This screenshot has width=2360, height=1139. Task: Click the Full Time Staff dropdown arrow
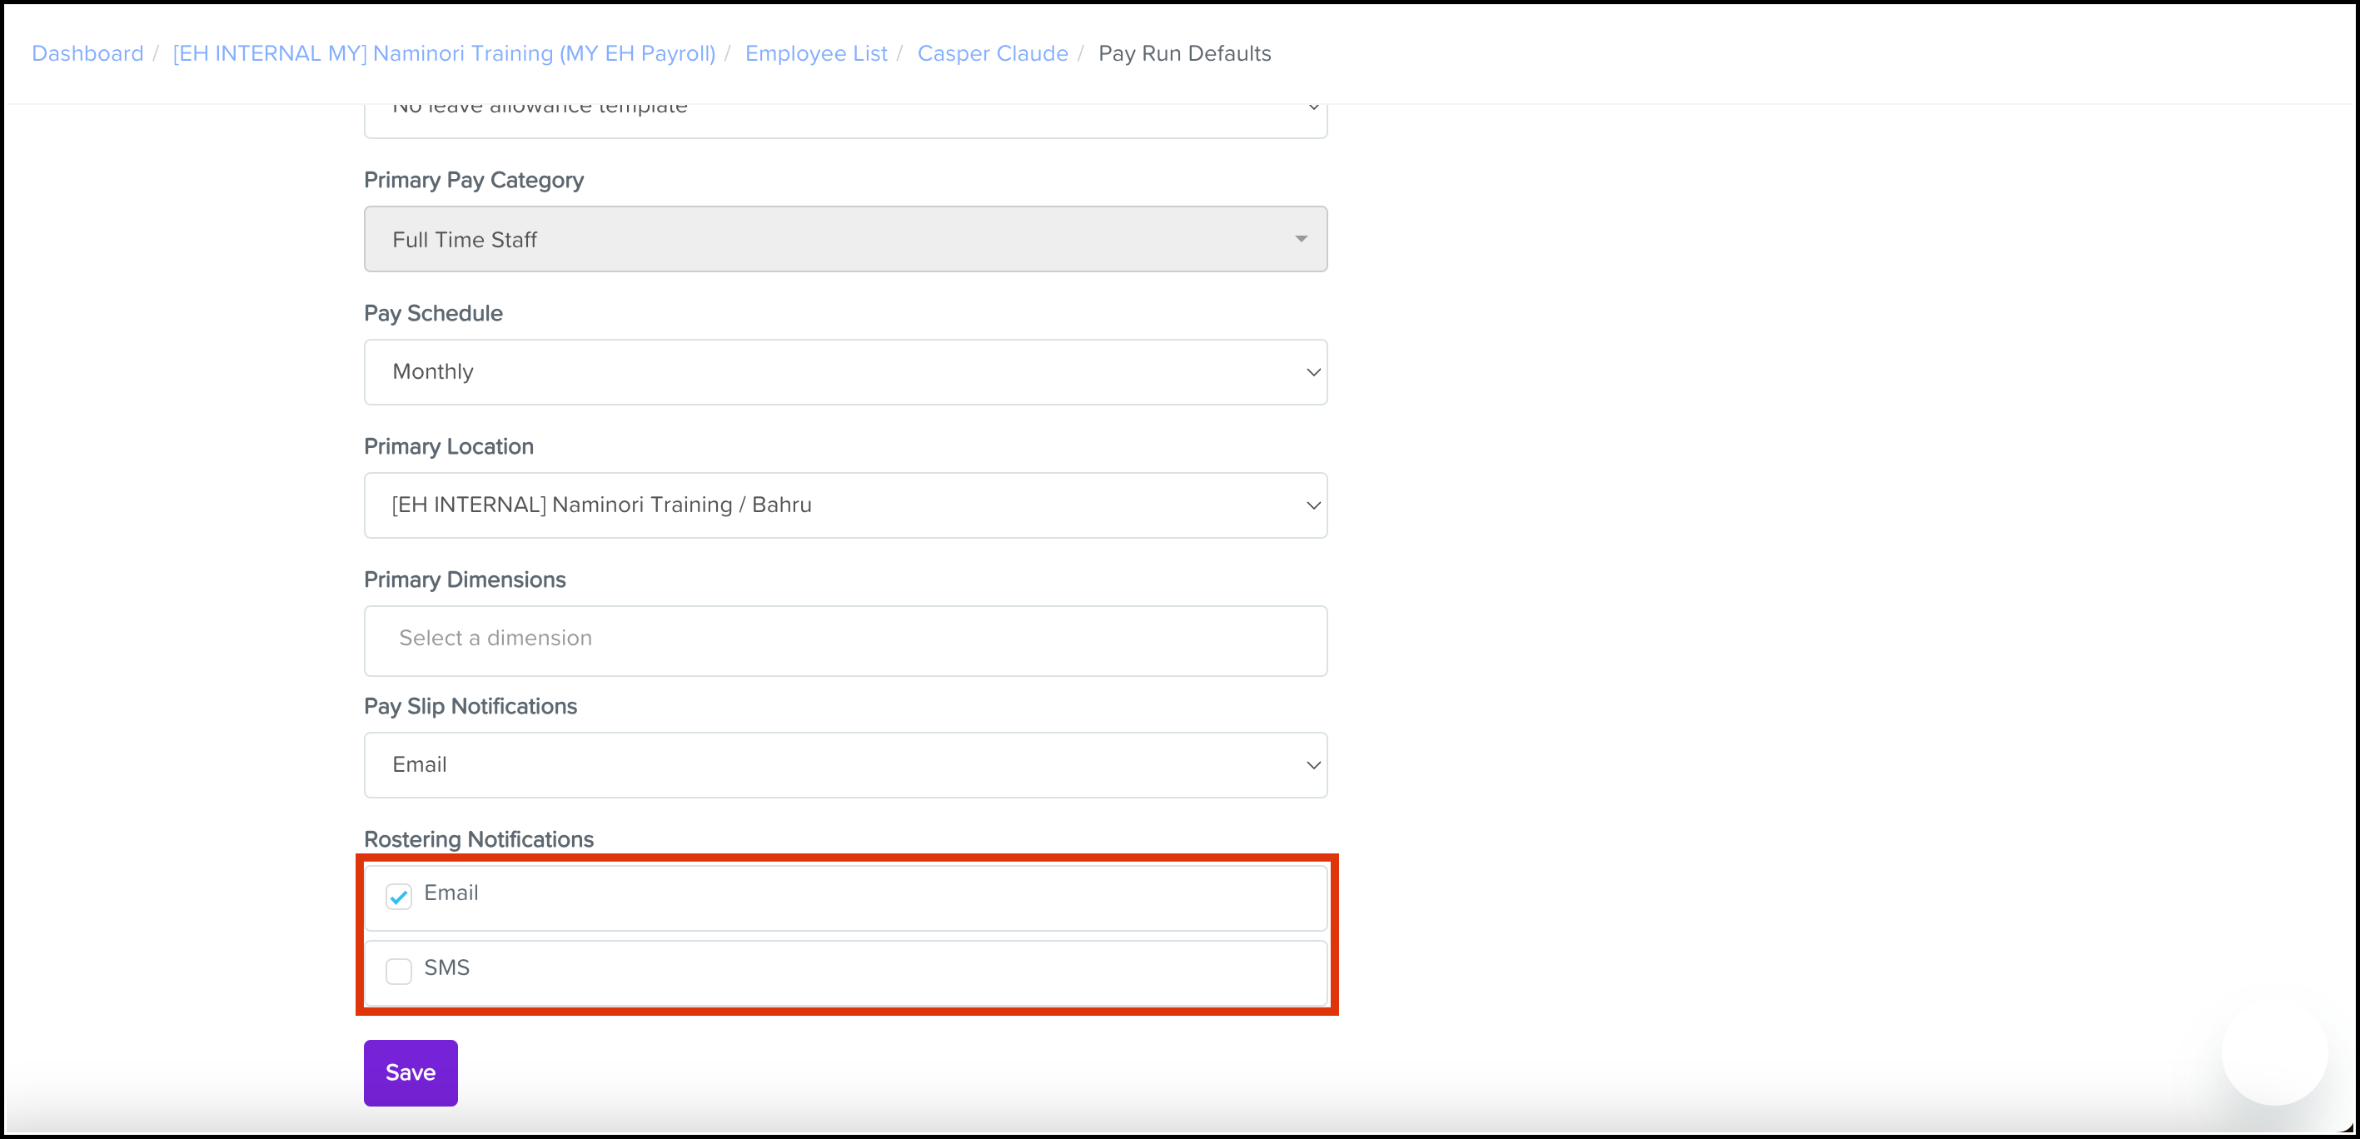(x=1301, y=239)
